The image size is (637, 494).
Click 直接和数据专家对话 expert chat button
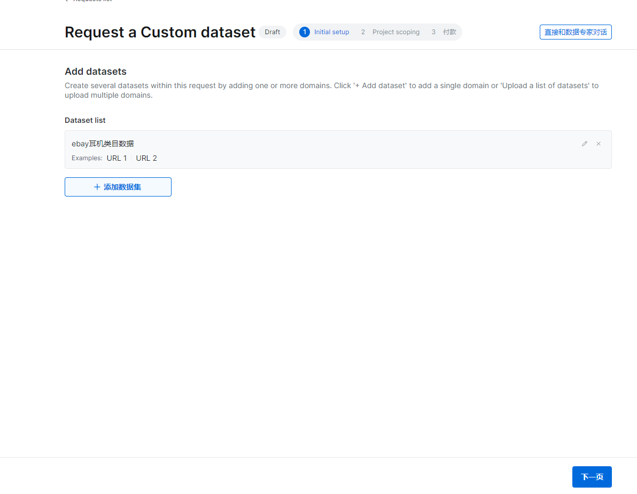[x=575, y=32]
